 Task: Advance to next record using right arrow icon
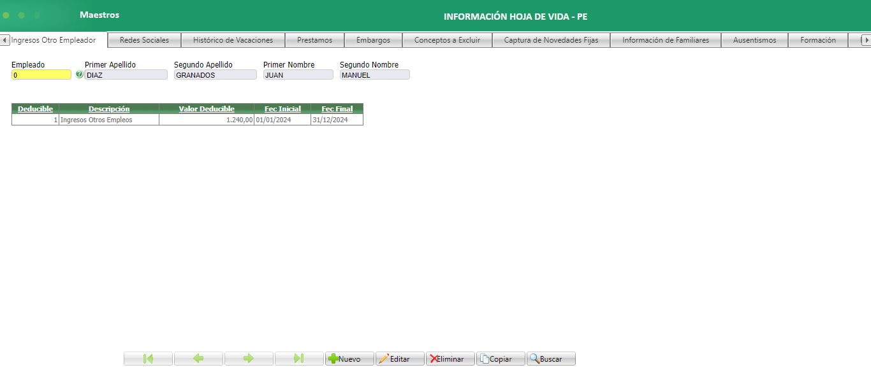tap(249, 359)
